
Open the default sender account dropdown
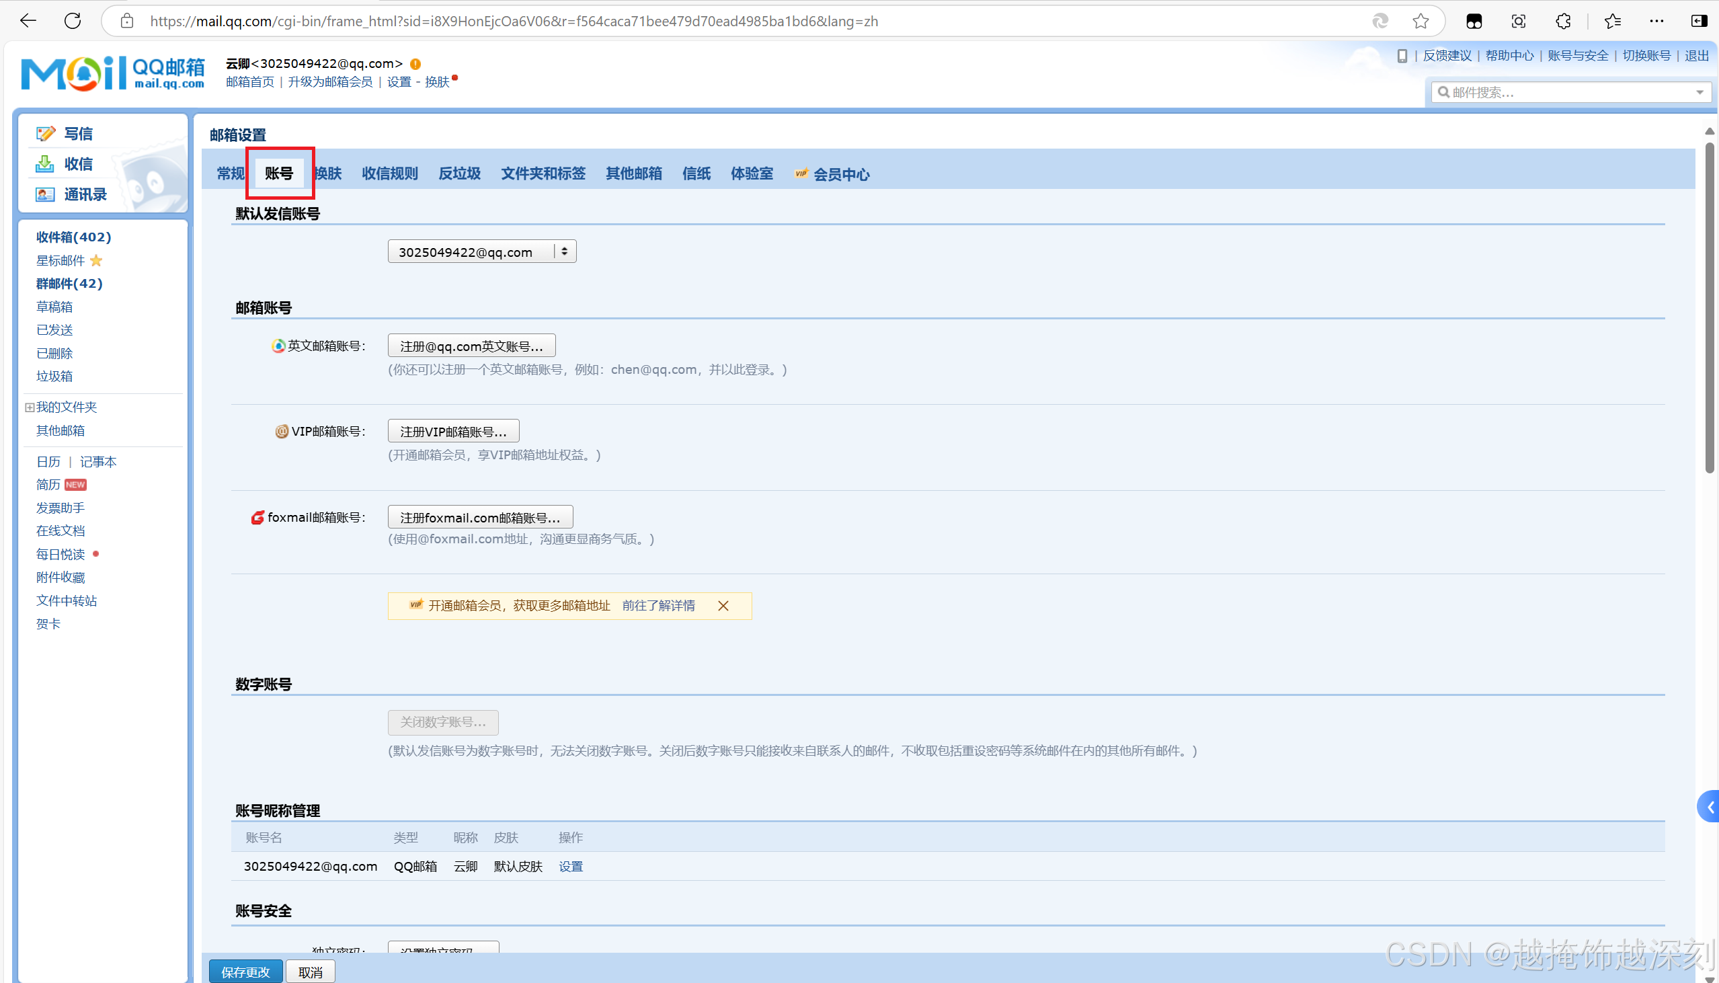(x=482, y=252)
